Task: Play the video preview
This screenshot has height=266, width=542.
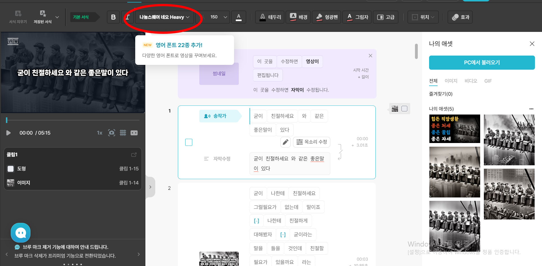Action: [8, 133]
